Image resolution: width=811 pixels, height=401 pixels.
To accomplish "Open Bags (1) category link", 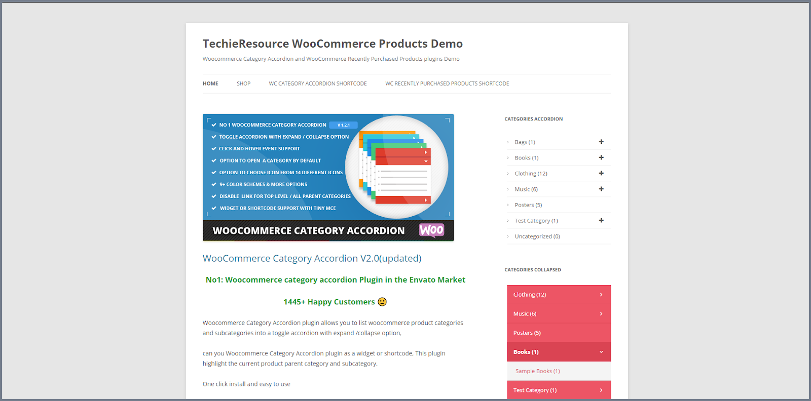I will [525, 142].
